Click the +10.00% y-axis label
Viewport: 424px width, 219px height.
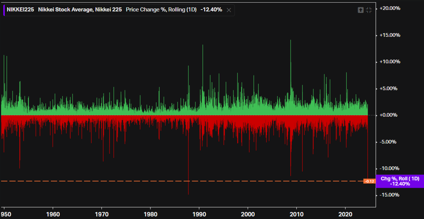point(390,61)
